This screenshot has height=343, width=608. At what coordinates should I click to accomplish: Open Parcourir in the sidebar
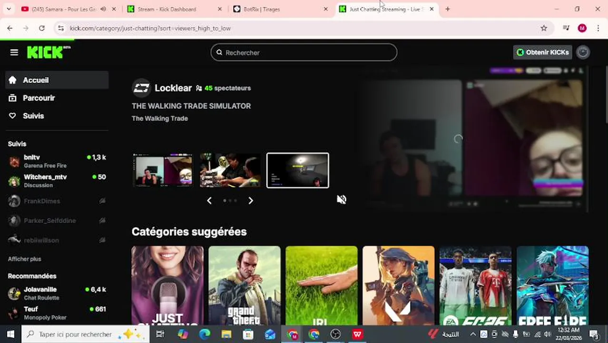tap(57, 98)
